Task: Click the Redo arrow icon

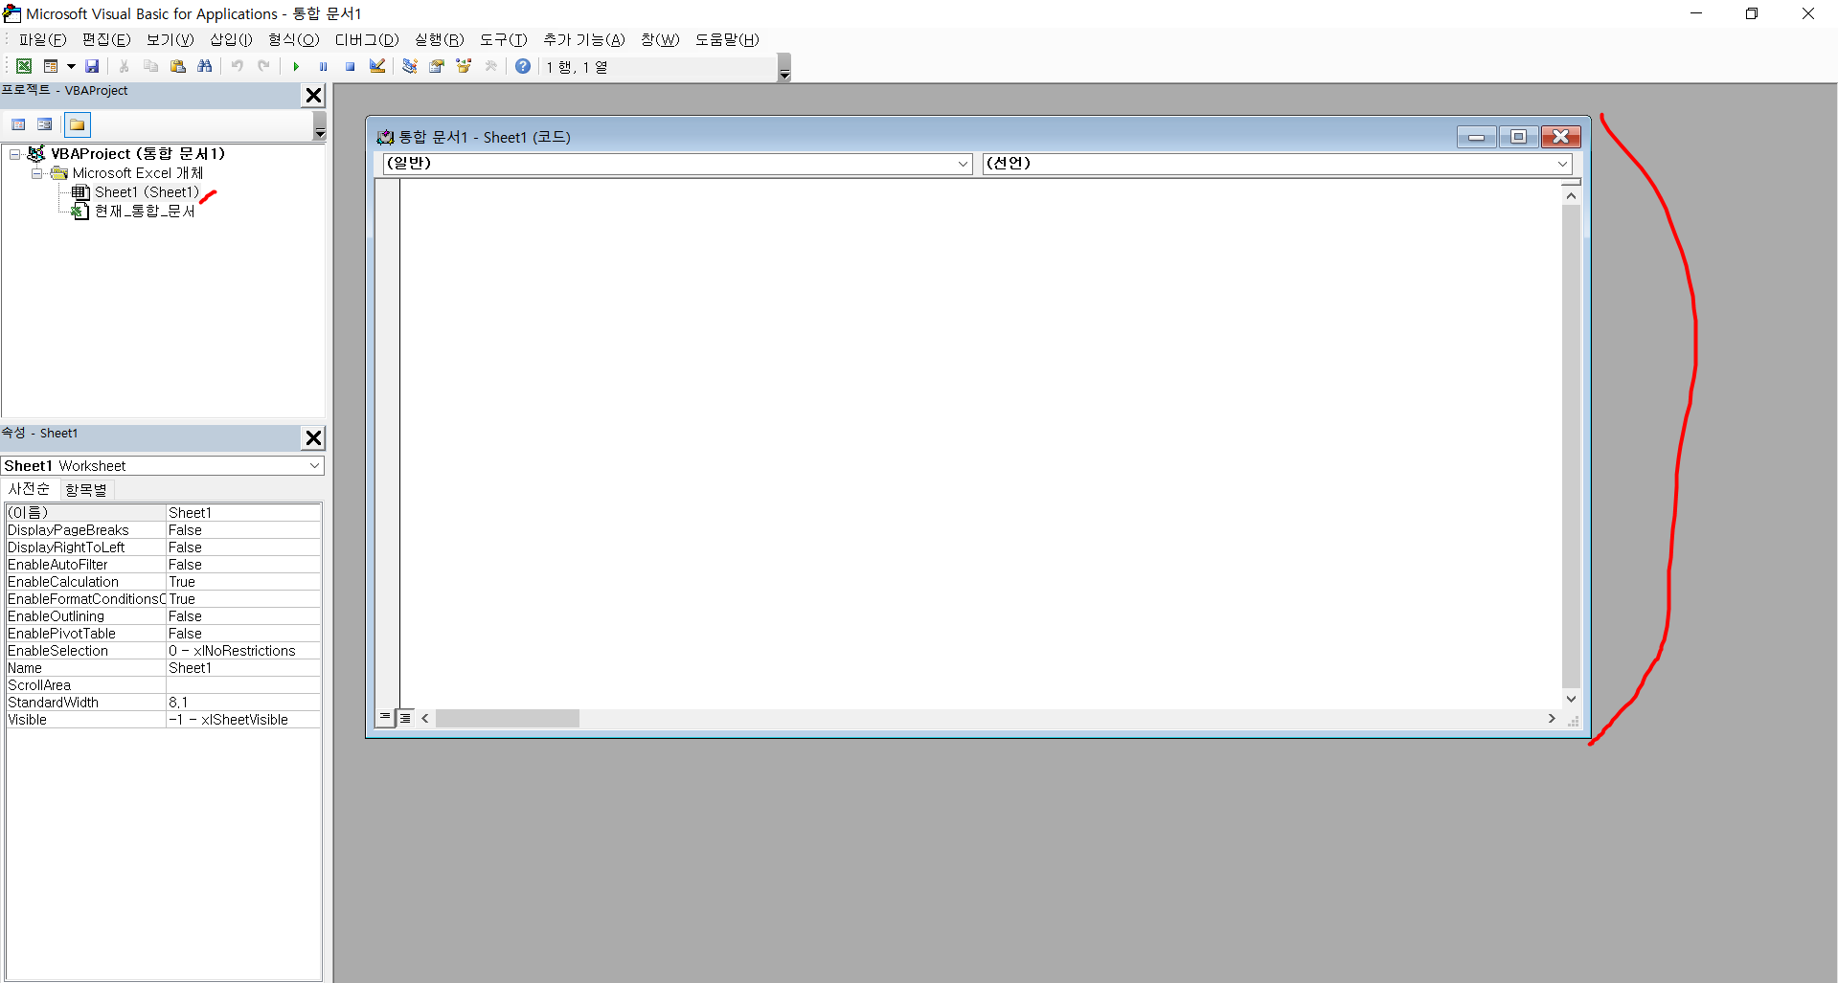Action: [x=263, y=66]
